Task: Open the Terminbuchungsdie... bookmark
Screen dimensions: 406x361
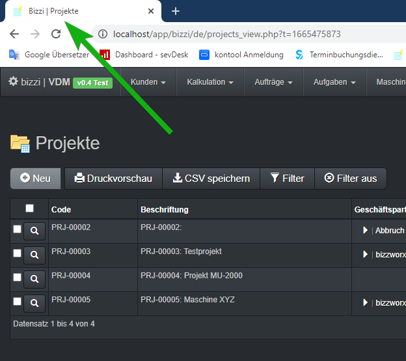Action: click(339, 55)
